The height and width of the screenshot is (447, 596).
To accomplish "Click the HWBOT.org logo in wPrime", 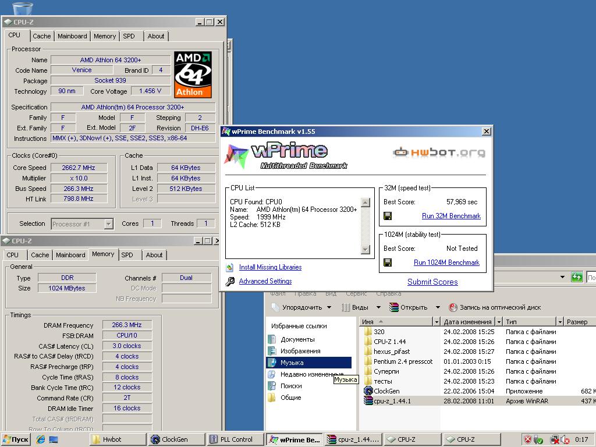I will tap(439, 152).
